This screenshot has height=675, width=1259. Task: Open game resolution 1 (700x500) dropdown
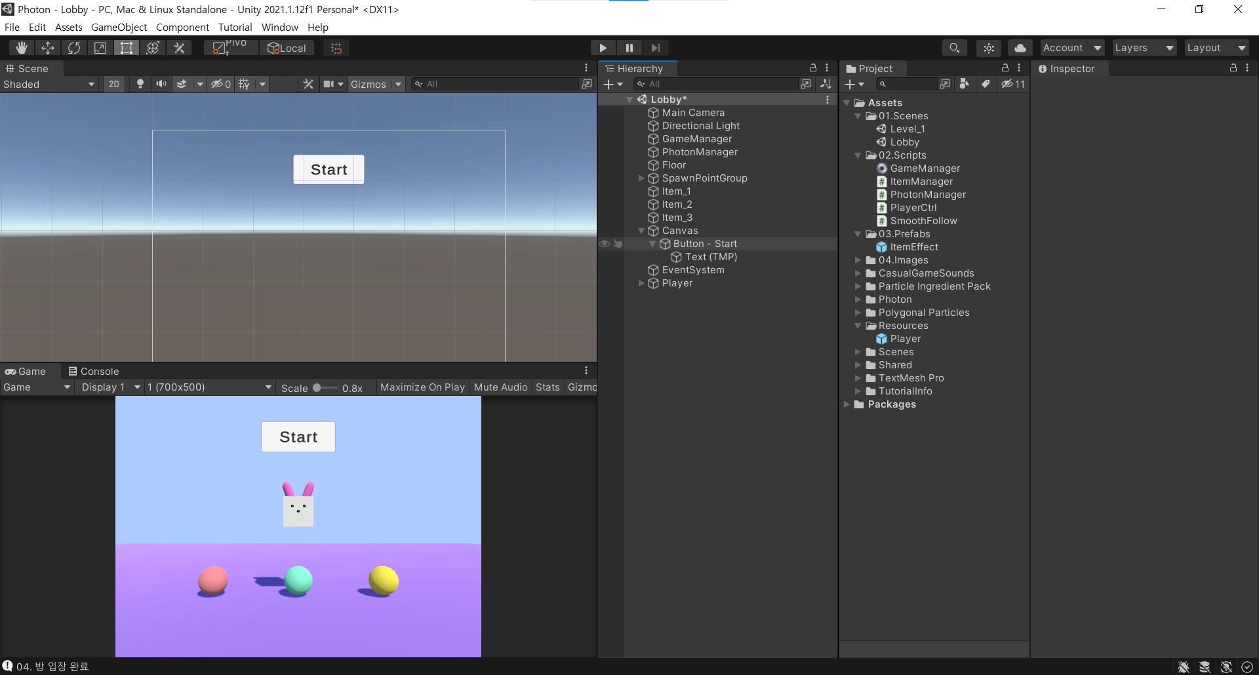click(x=209, y=387)
